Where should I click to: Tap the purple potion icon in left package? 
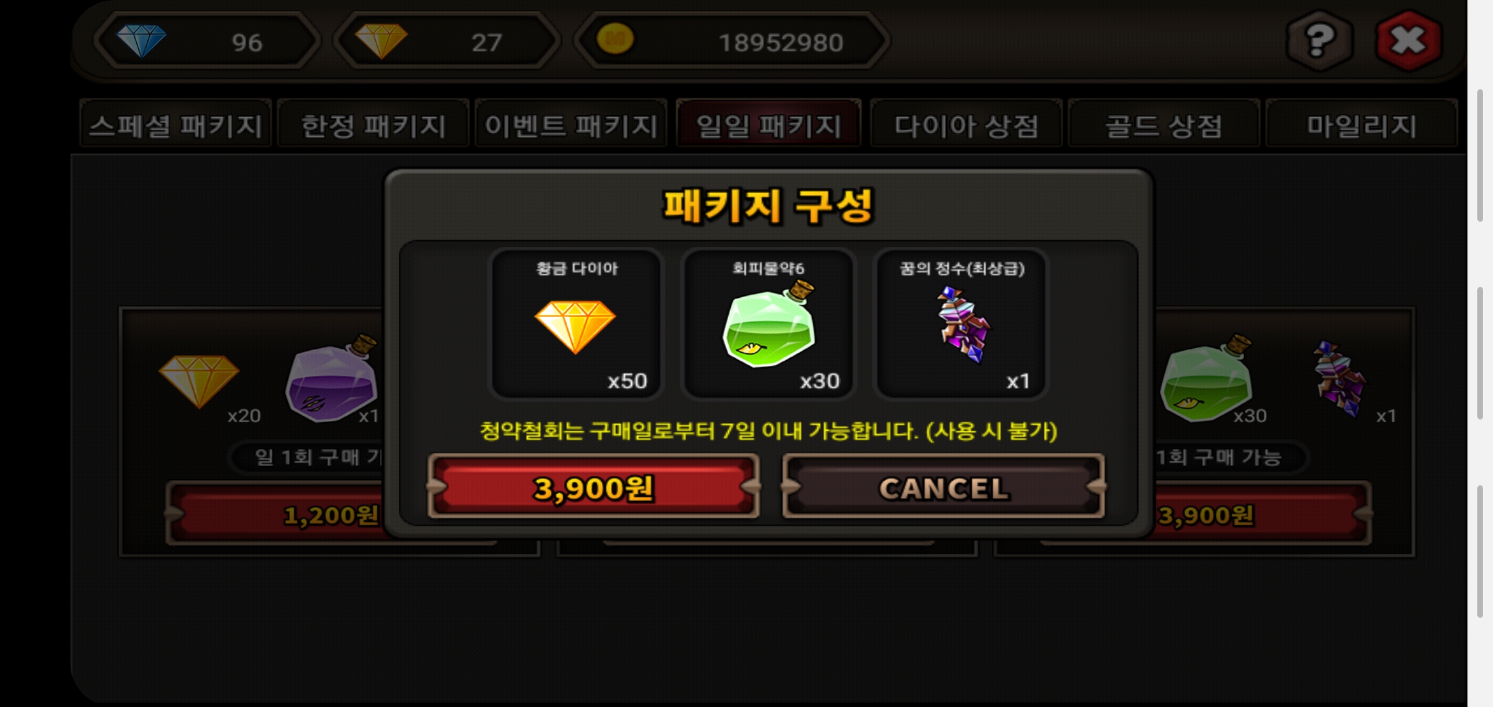pos(331,380)
